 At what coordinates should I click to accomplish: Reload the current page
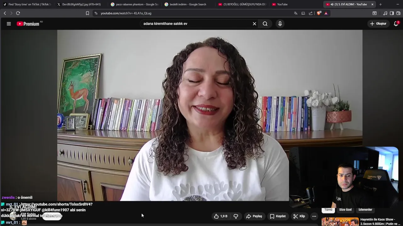[18, 13]
